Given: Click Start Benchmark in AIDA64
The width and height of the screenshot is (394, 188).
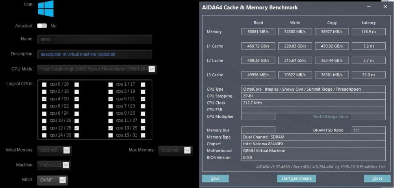Looking at the screenshot, I should pos(297,179).
